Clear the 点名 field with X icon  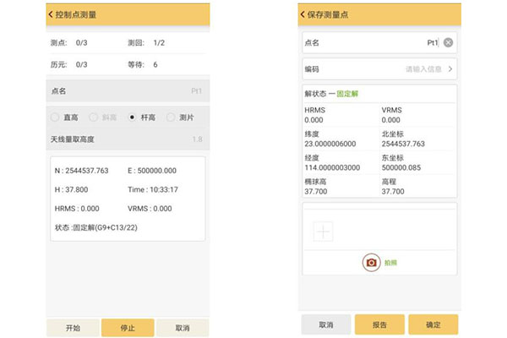coord(448,42)
